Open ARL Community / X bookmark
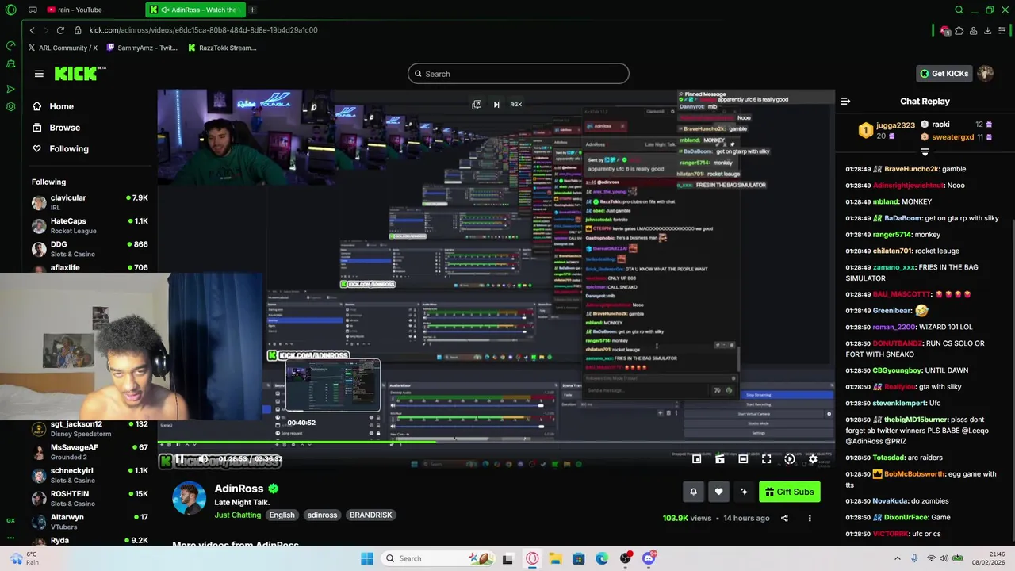1015x571 pixels. coord(63,48)
